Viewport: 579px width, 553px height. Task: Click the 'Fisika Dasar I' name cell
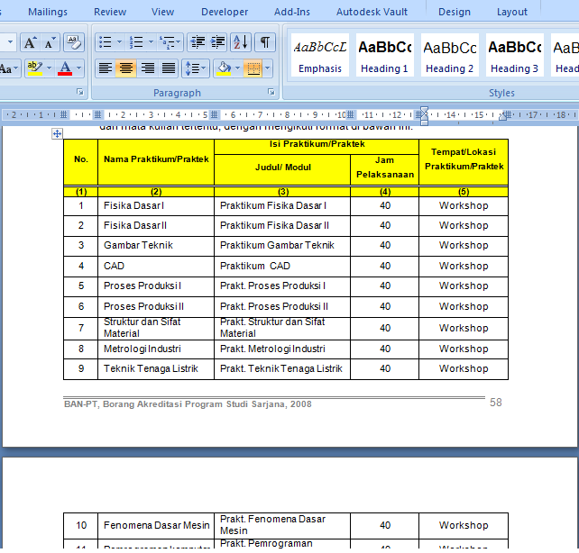(x=156, y=205)
